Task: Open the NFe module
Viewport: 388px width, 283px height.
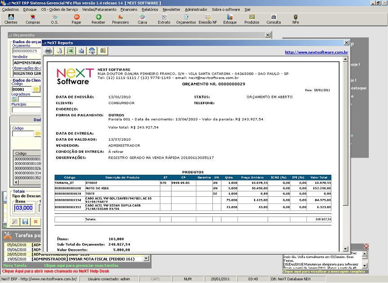Action: [295, 19]
